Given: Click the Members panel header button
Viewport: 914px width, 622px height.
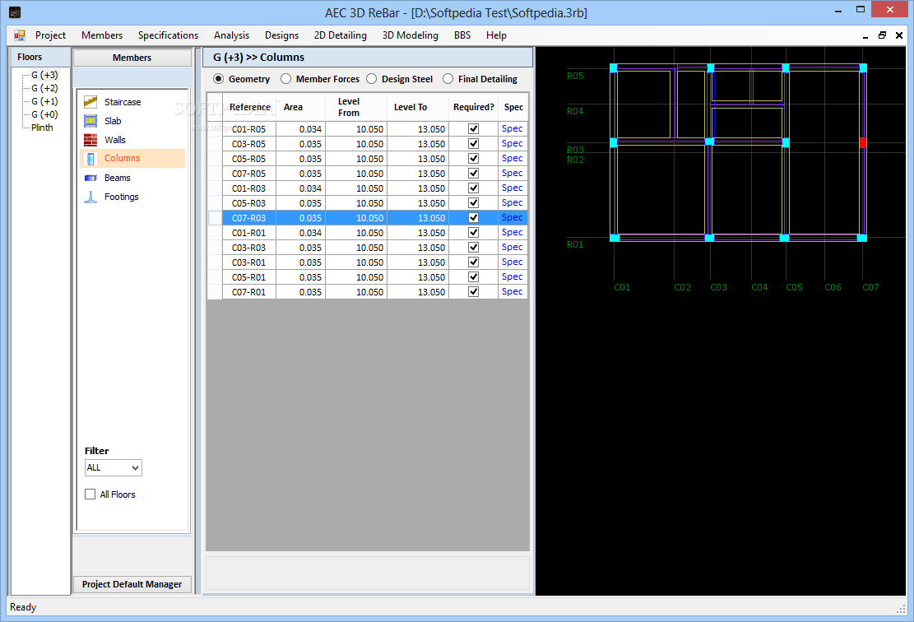Looking at the screenshot, I should [132, 58].
